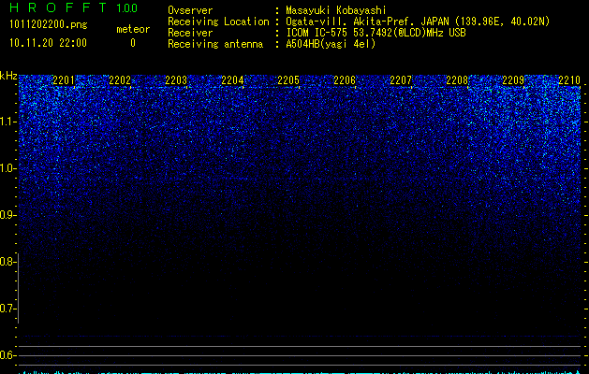Click the meteor label
This screenshot has width=589, height=374.
pyautogui.click(x=133, y=29)
